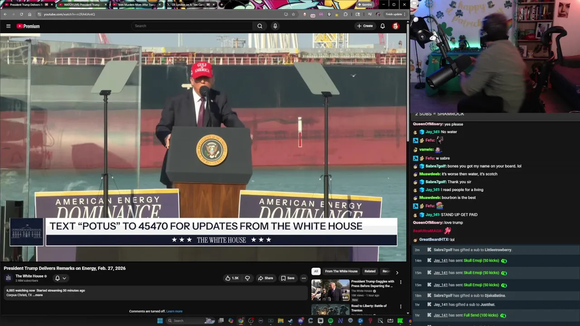Open a new browser tab
580x326 pixels.
(x=221, y=5)
